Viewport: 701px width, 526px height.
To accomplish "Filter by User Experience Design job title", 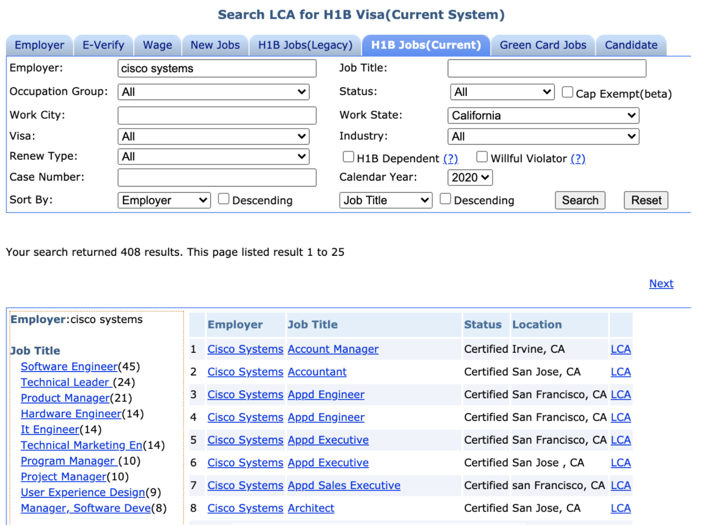I will pos(83,492).
